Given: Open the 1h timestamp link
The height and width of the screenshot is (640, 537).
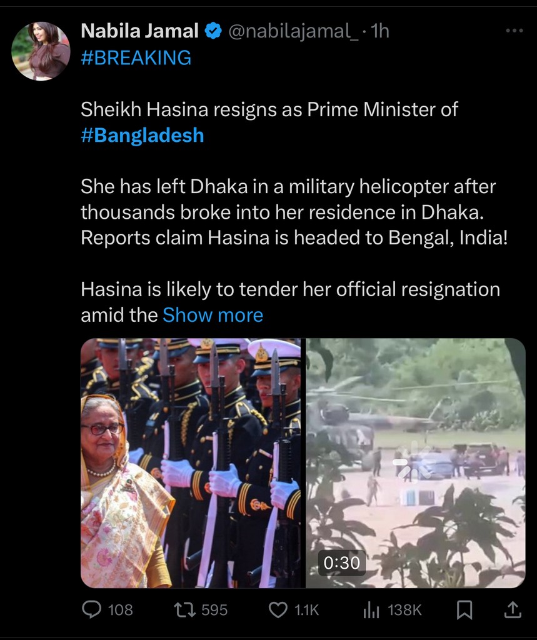Looking at the screenshot, I should click(x=380, y=31).
